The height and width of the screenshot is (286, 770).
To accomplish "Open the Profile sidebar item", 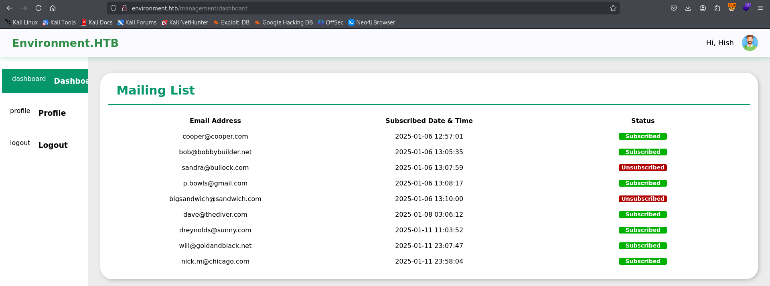I will (x=52, y=113).
